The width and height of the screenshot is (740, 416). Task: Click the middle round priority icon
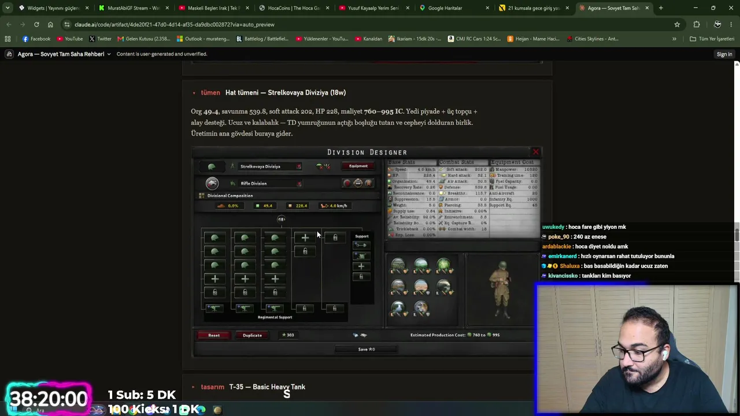[x=358, y=183]
